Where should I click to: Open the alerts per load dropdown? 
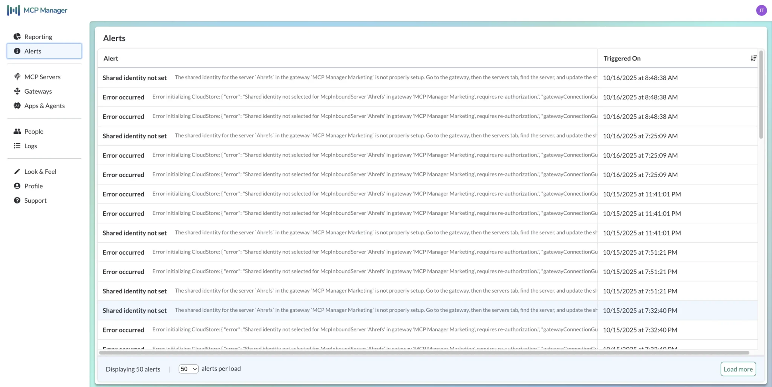click(188, 369)
